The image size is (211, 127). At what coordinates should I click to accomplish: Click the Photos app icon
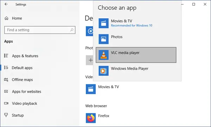tap(104, 39)
